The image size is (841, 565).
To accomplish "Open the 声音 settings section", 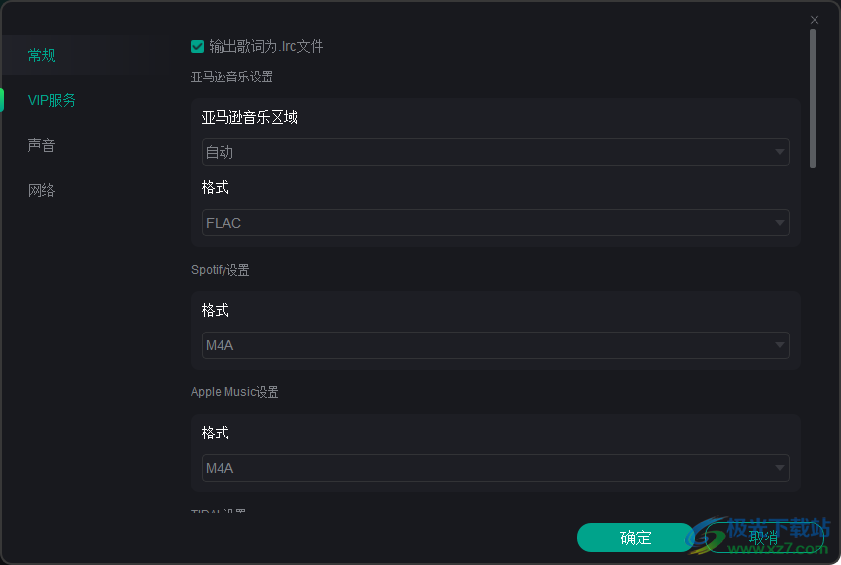I will (x=40, y=145).
